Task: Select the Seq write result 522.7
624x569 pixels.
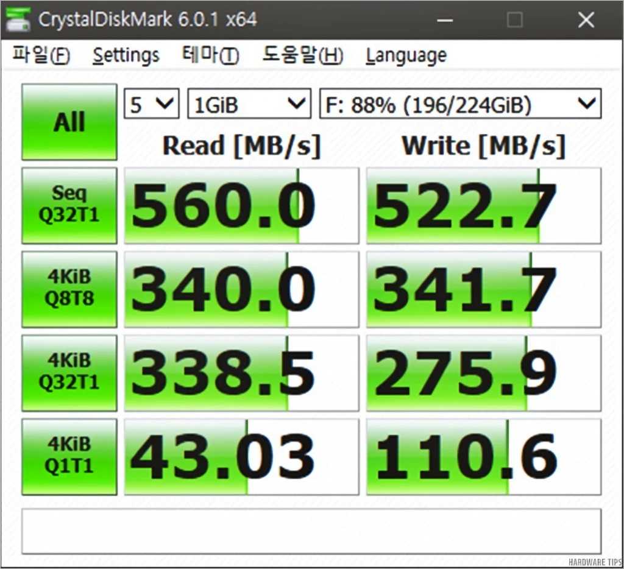Action: (x=483, y=205)
